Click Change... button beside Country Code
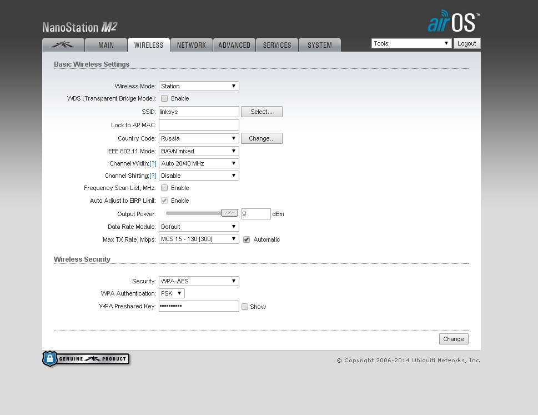Viewport: 538px width, 415px height. 262,138
